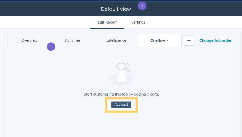This screenshot has height=137, width=242.
Task: Click the Start customizing this tab text
Action: click(x=121, y=94)
